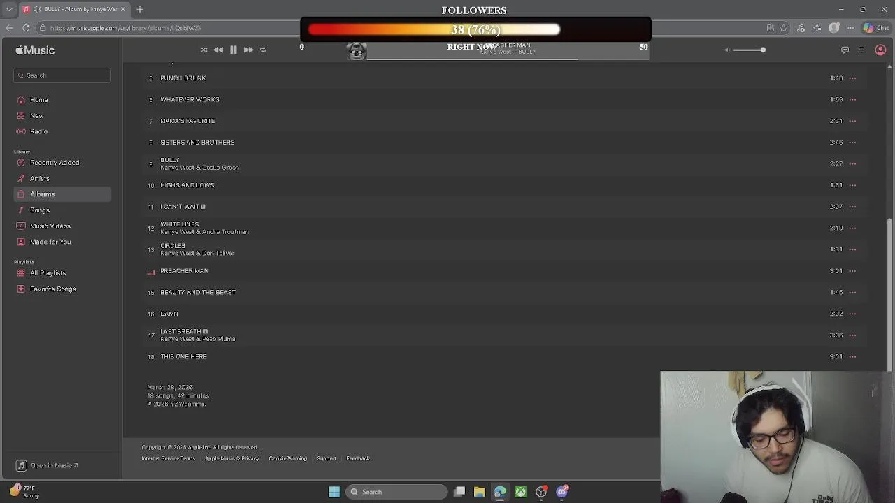Open Made for You section
This screenshot has width=895, height=503.
coord(50,242)
